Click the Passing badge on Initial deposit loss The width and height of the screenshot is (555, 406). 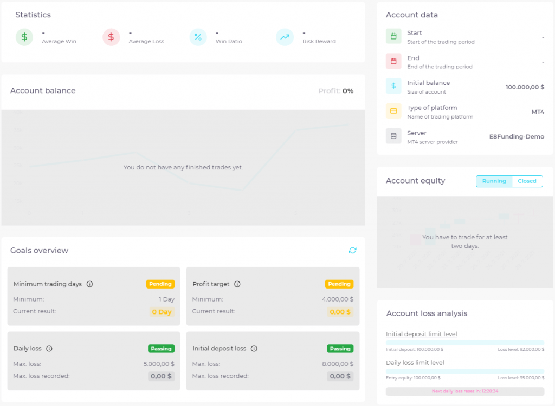(x=340, y=348)
